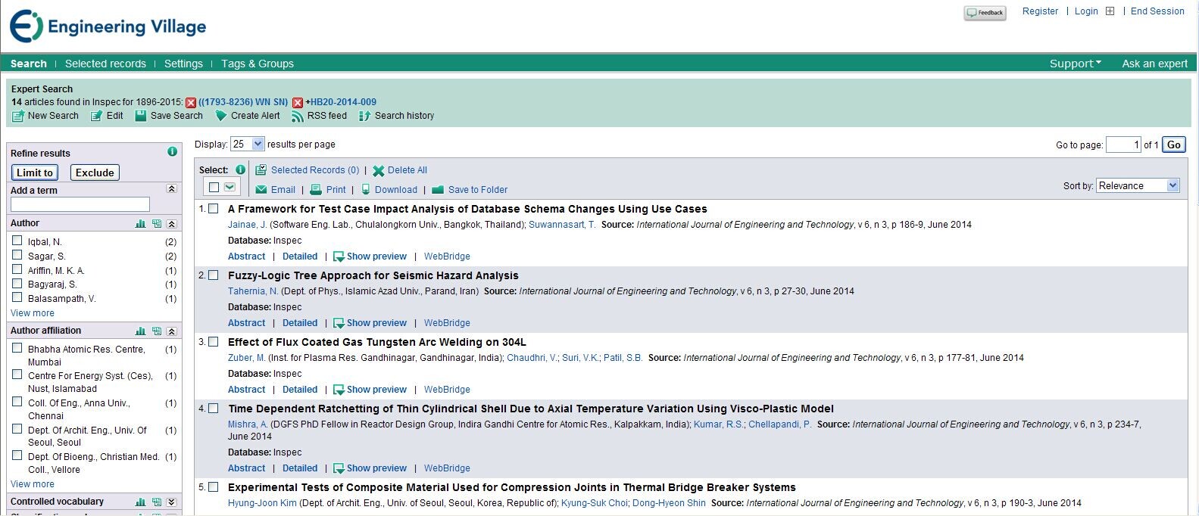This screenshot has height=516, width=1199.
Task: Select record 2 checkbox for Fuzzy-Logic Tree
Action: tap(214, 275)
